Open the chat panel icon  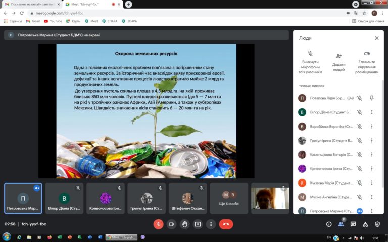[353, 224]
